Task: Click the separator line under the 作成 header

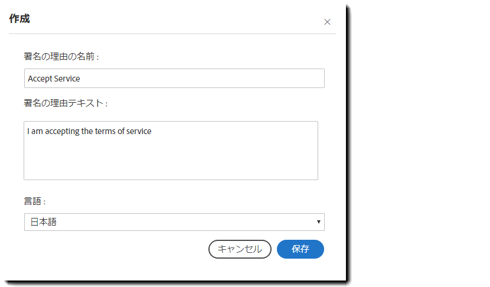Action: 172,34
